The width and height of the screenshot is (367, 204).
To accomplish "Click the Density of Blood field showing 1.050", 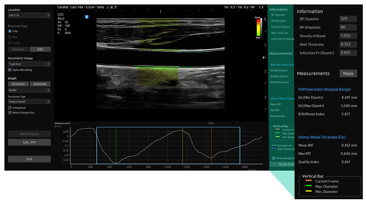I will (x=348, y=36).
